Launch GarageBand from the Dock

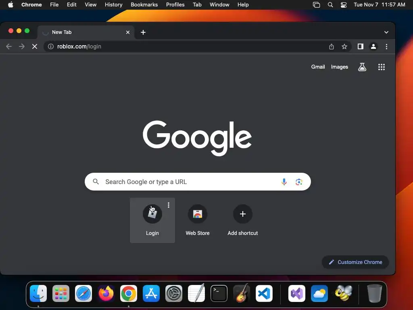click(242, 293)
